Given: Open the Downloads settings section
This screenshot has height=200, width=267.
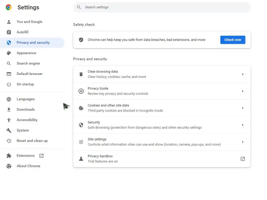Looking at the screenshot, I should point(26,110).
